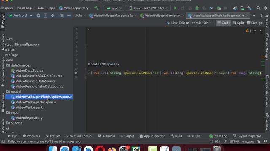Switch editor to Split view
This screenshot has width=270, height=151.
pyautogui.click(x=238, y=23)
